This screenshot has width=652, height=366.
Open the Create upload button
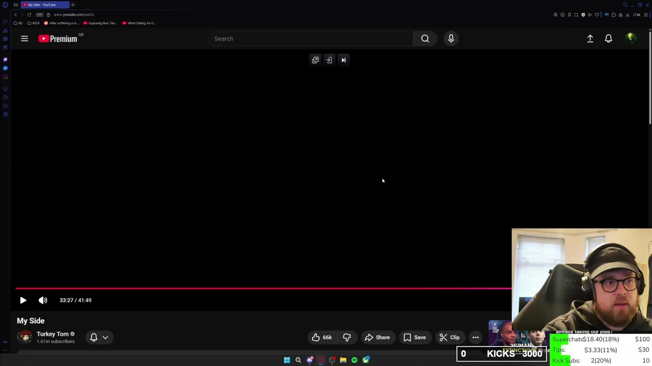point(590,39)
